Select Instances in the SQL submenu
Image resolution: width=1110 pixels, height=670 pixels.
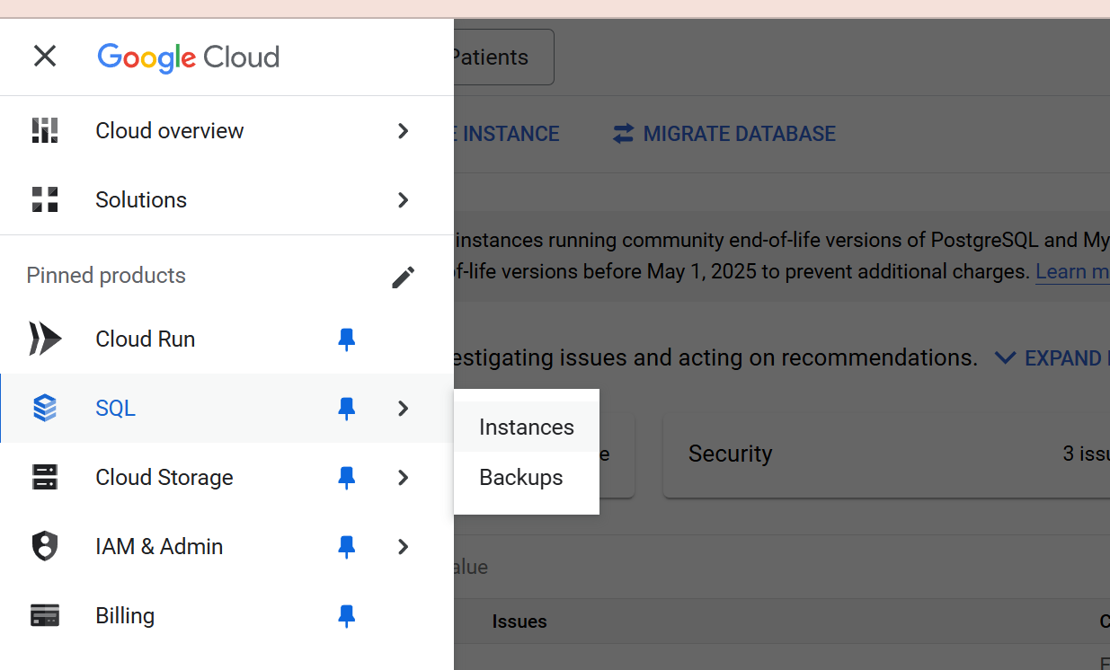coord(527,427)
